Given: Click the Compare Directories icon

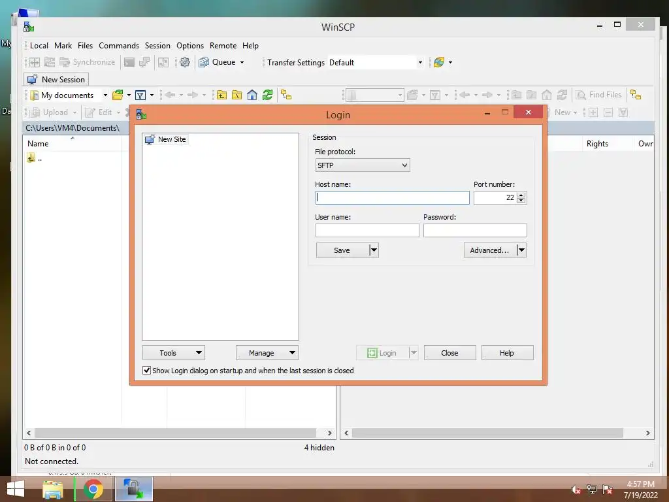Looking at the screenshot, I should point(35,62).
